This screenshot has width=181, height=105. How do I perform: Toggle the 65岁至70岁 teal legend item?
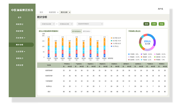pyautogui.click(x=116, y=41)
